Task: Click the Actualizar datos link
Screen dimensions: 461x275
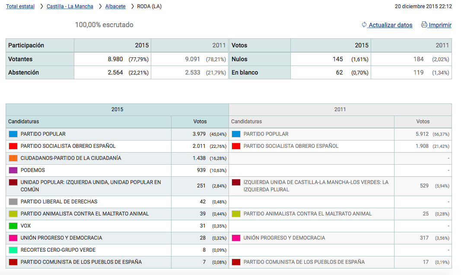Action: pyautogui.click(x=391, y=25)
